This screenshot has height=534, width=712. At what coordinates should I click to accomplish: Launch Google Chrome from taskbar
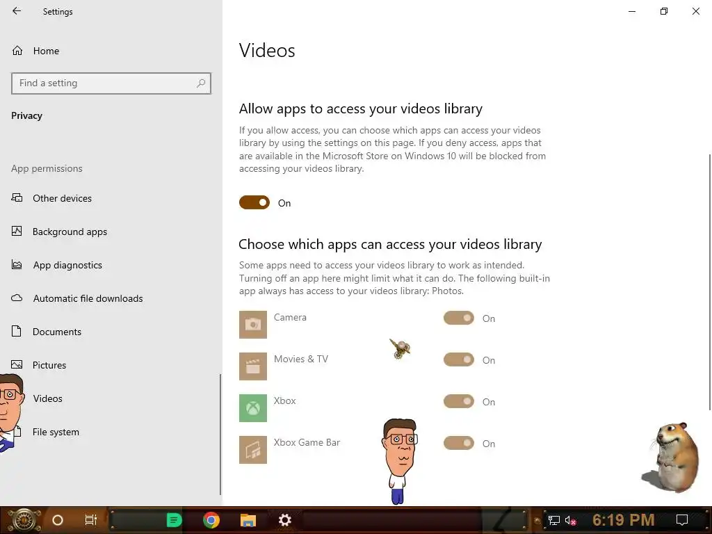(211, 520)
